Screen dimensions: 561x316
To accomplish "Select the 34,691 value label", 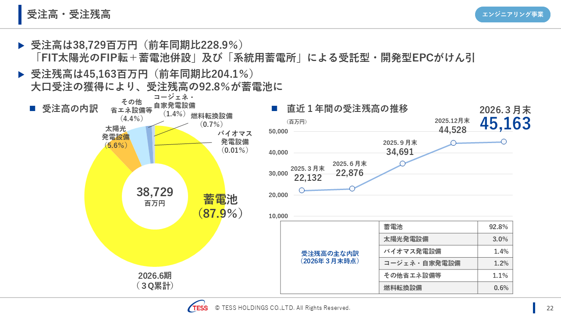I will coord(400,152).
